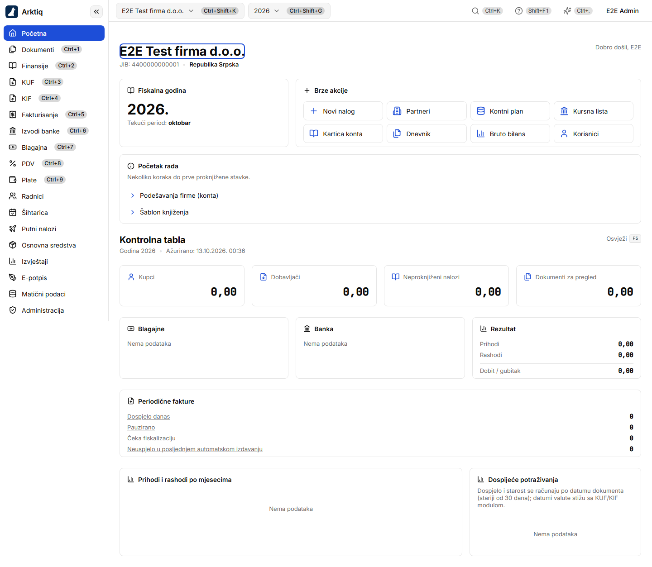Open the Kartica konta quick action
Image resolution: width=652 pixels, height=567 pixels.
343,133
